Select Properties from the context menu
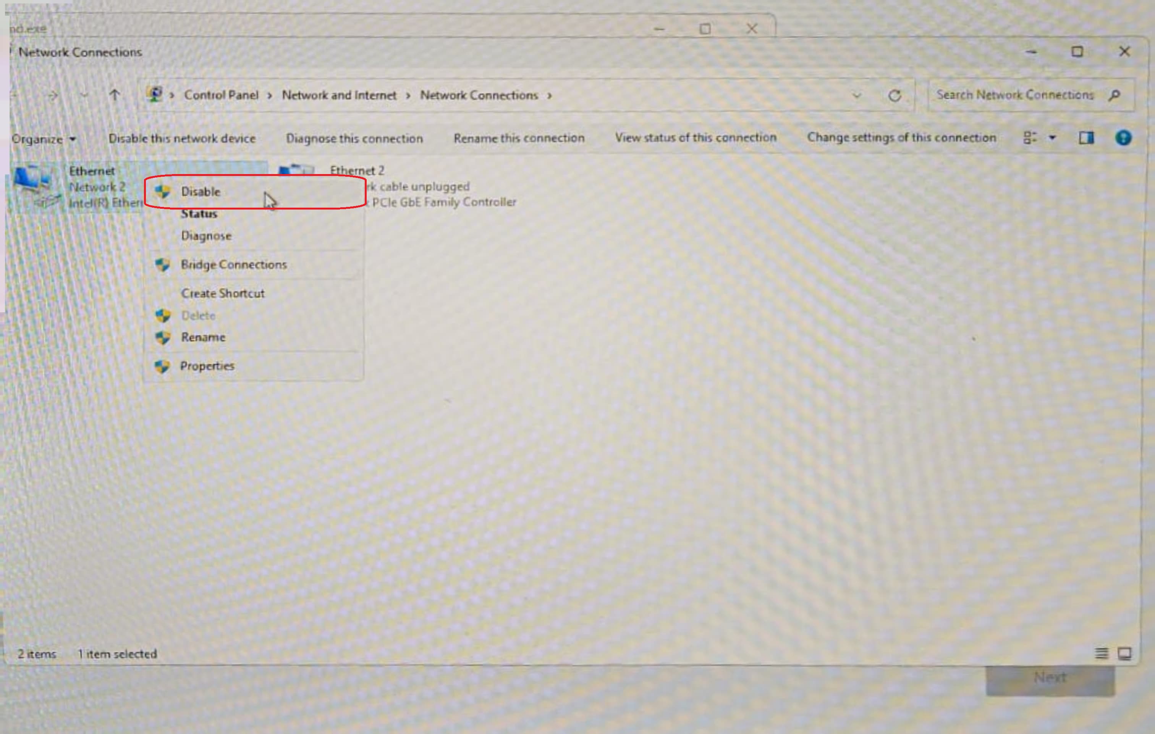The height and width of the screenshot is (734, 1155). click(207, 366)
